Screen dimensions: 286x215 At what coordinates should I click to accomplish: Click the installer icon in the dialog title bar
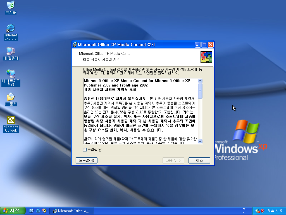coord(74,45)
